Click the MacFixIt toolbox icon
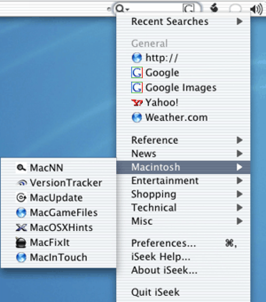 [21, 242]
